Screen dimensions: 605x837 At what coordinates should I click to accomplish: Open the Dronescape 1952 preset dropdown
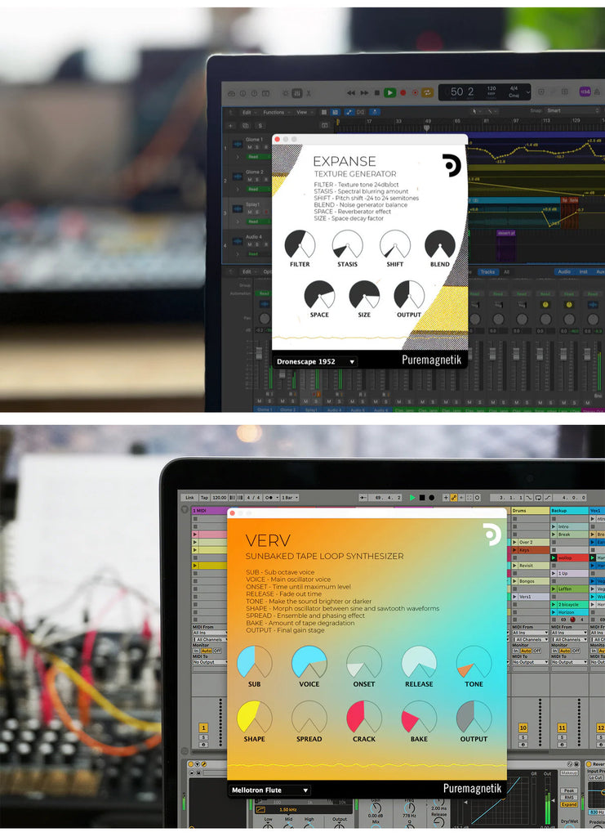(315, 362)
